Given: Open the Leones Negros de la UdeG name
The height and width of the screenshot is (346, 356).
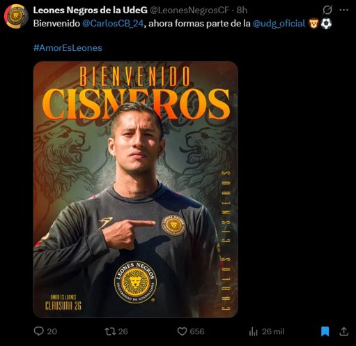Looking at the screenshot, I should tap(91, 10).
